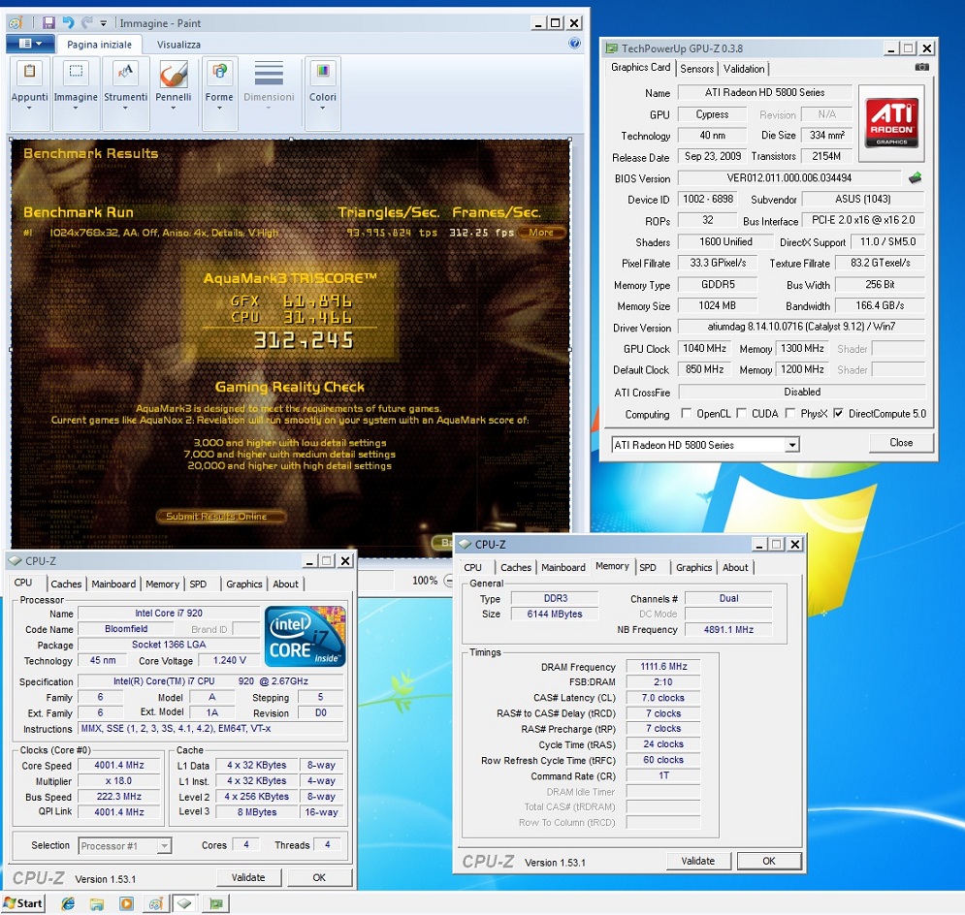Click the Driver Version field in GPU-Z
Image resolution: width=965 pixels, height=915 pixels.
(x=801, y=328)
